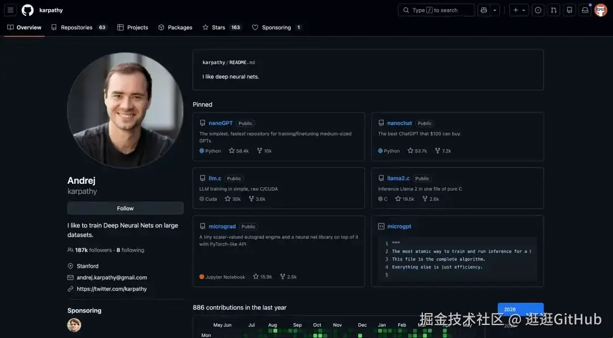Open the Issues icon in header
The height and width of the screenshot is (338, 613).
click(x=538, y=10)
